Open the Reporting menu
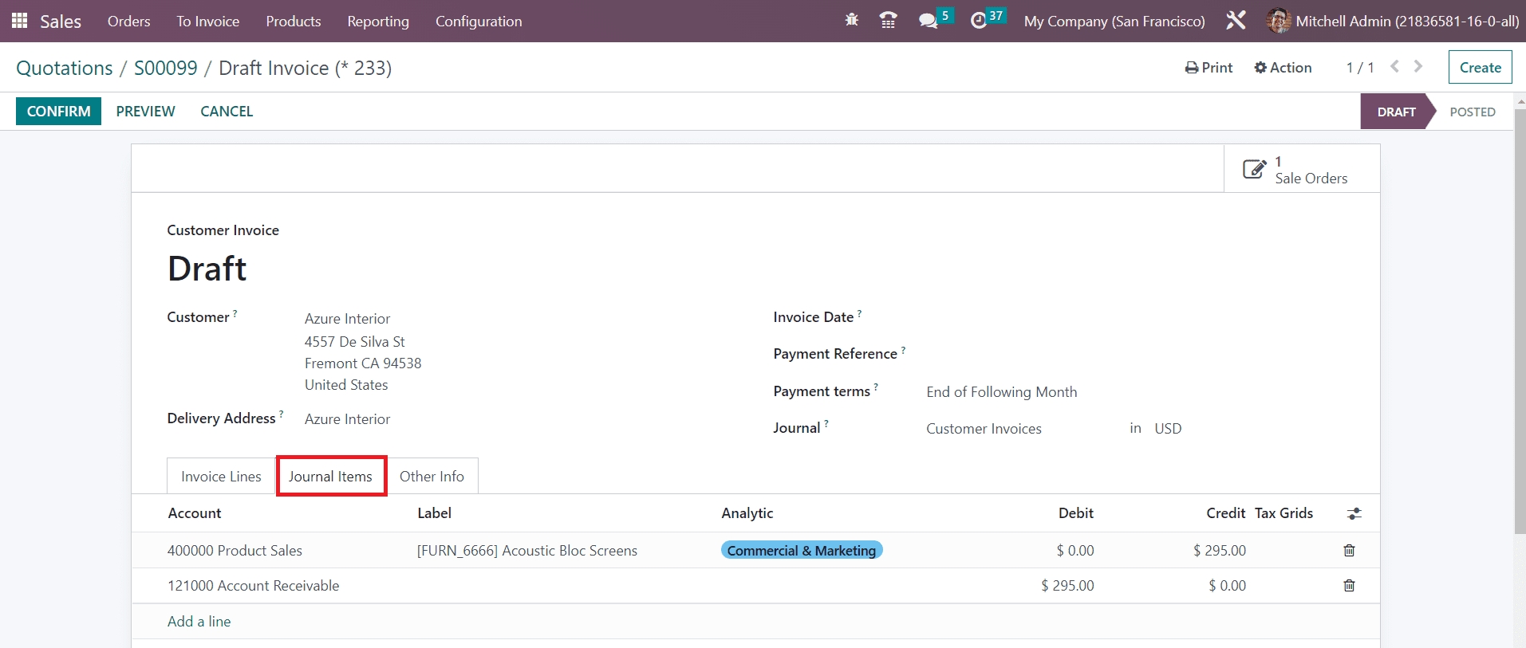The height and width of the screenshot is (648, 1526). [x=377, y=22]
